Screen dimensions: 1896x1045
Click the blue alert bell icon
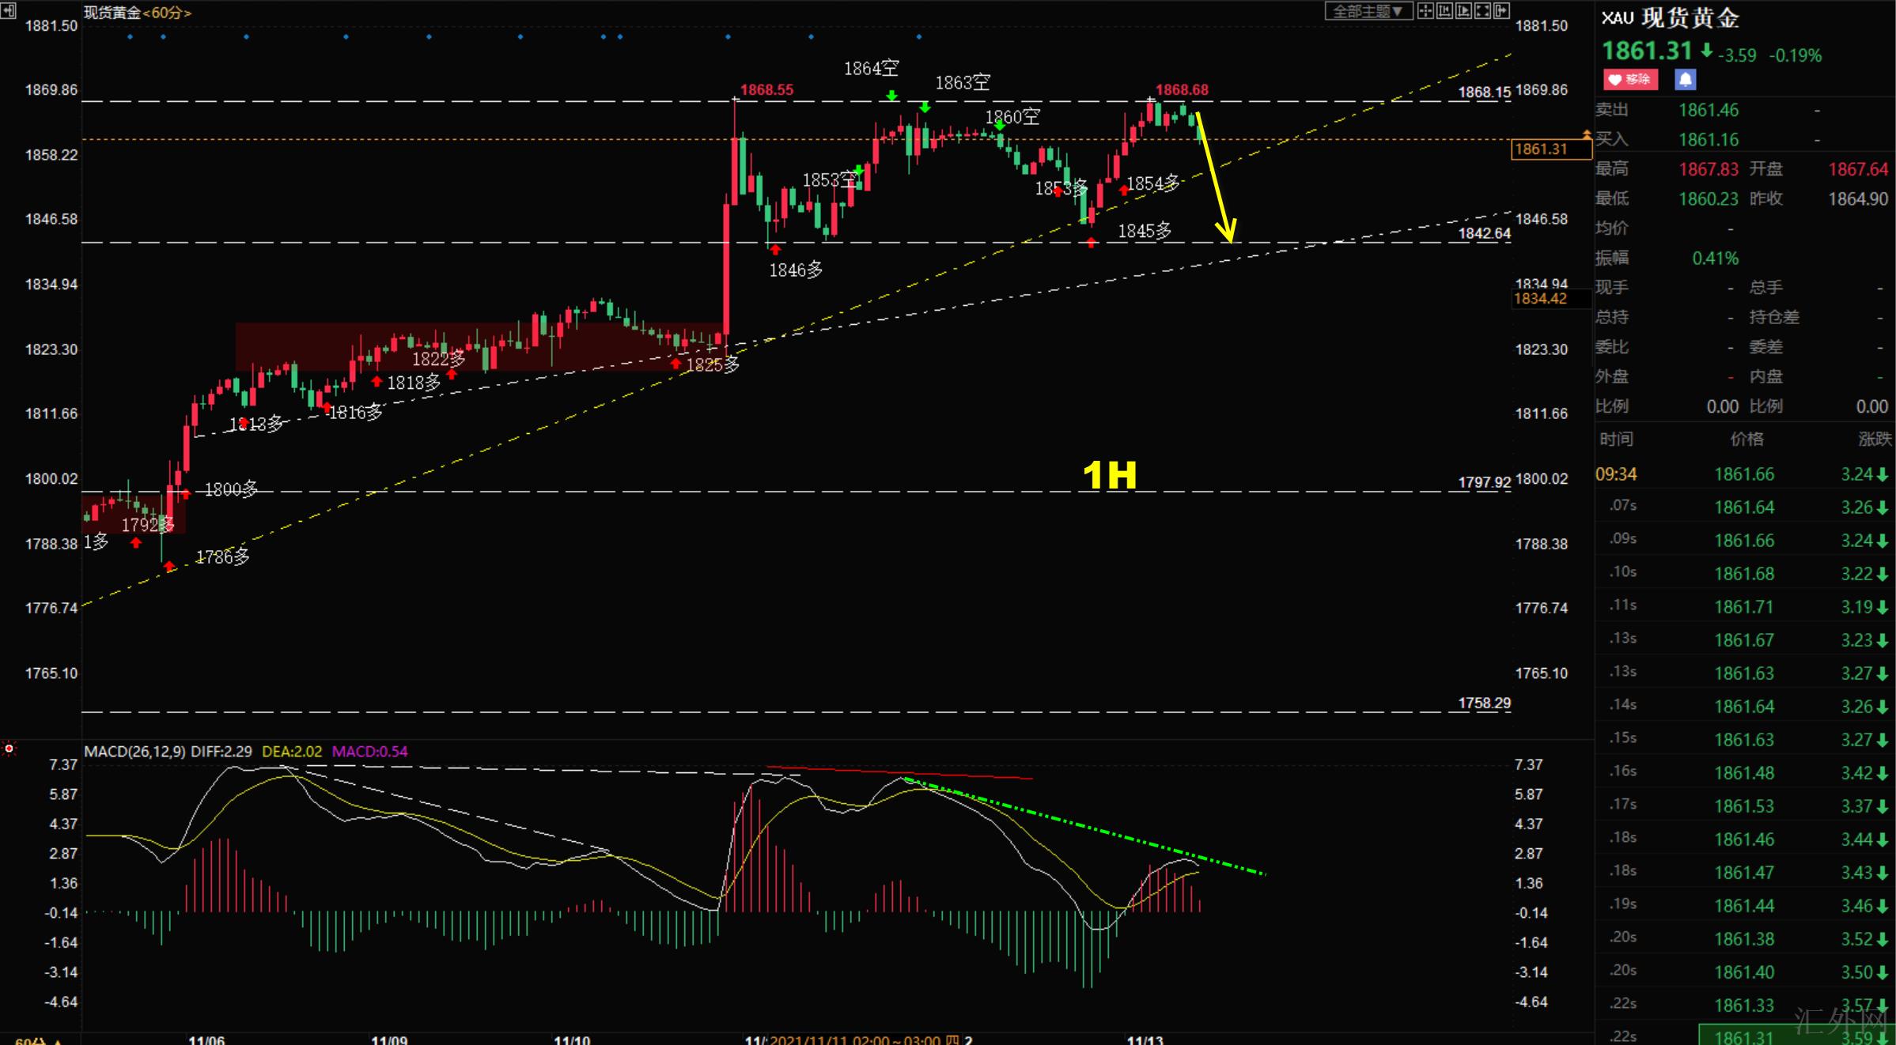point(1685,79)
